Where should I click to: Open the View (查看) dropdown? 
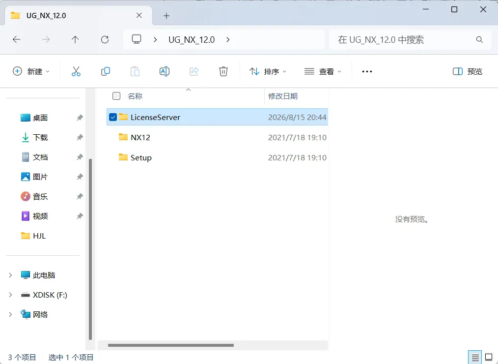point(322,71)
